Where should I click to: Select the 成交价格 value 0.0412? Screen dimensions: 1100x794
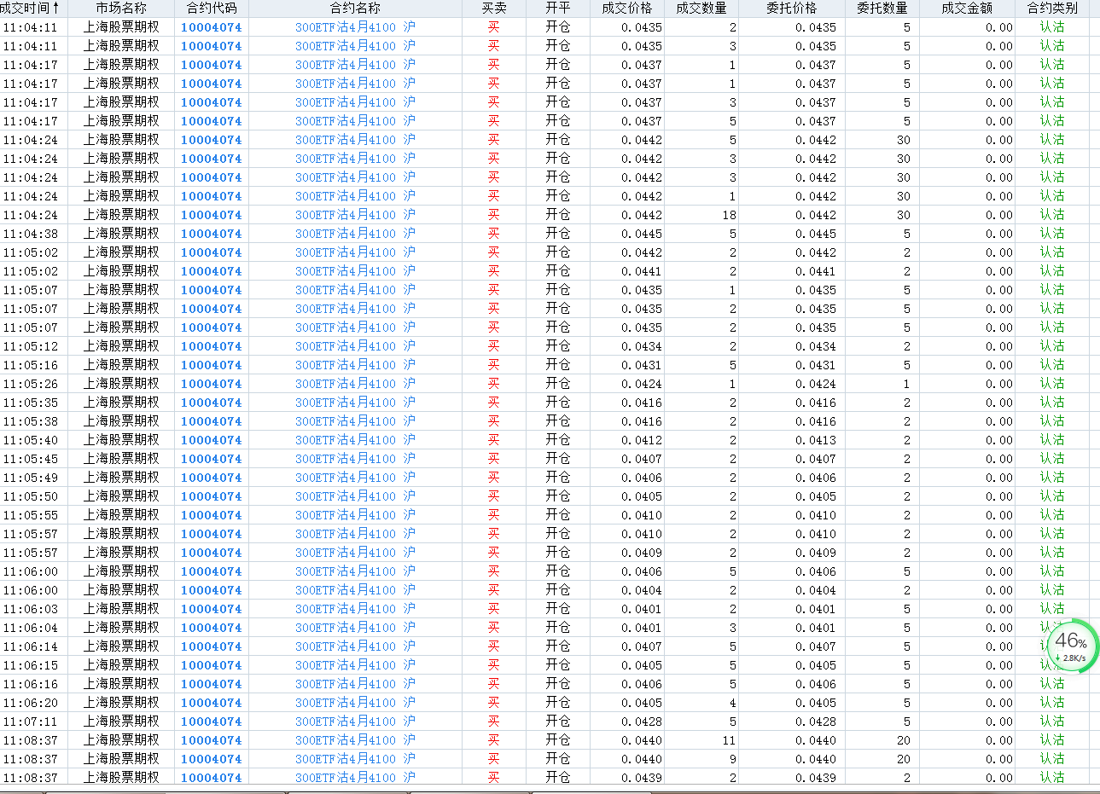[642, 440]
